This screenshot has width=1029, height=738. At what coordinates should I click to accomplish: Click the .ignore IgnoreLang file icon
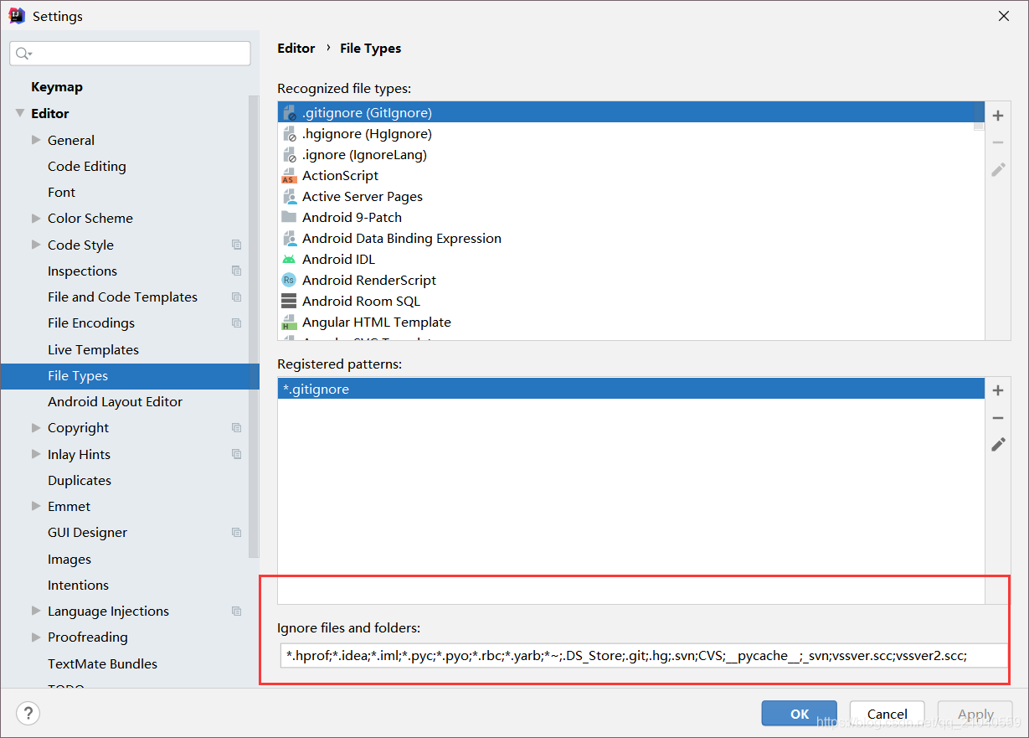[x=289, y=155]
